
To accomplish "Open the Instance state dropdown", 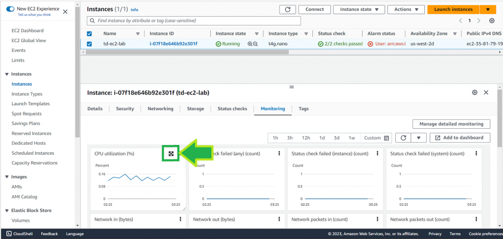I will click(x=359, y=9).
